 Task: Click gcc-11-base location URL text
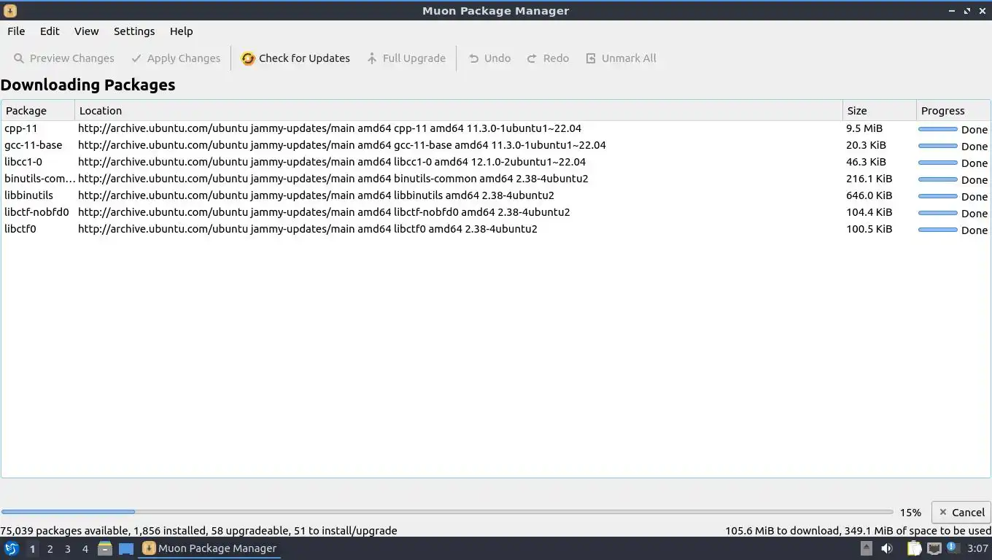(x=342, y=145)
